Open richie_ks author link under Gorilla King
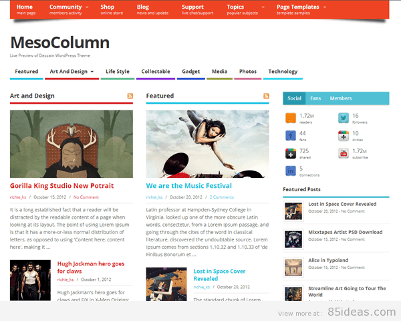The image size is (401, 321). 18,197
